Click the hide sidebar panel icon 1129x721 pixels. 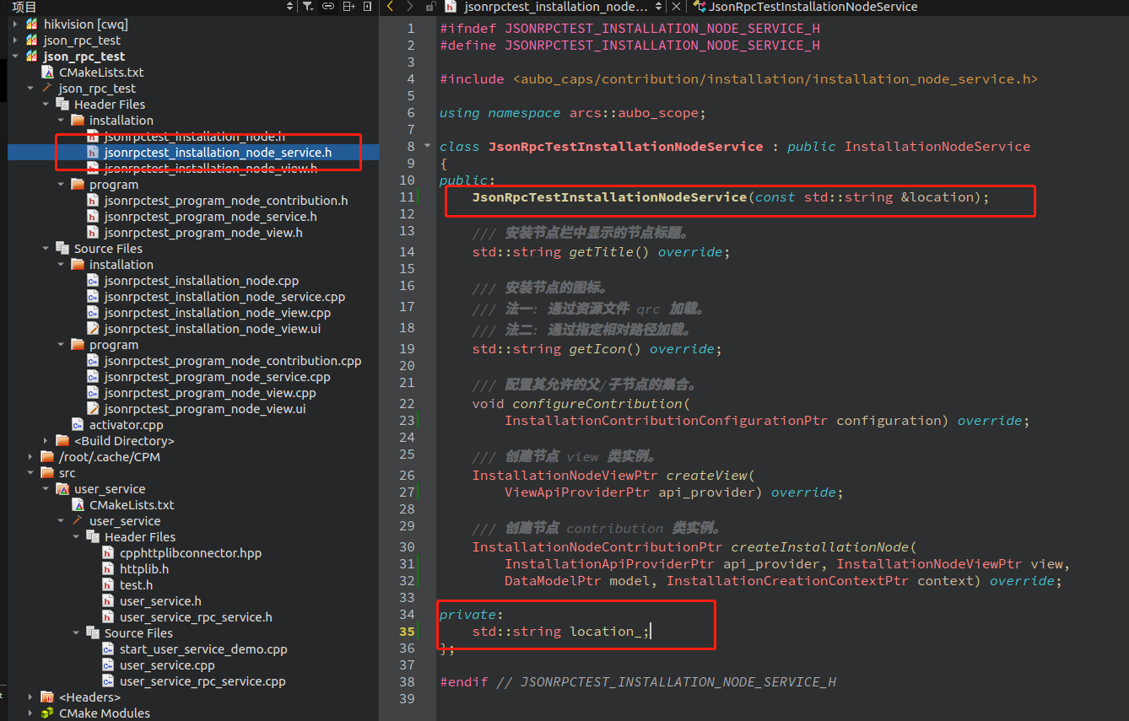(368, 7)
